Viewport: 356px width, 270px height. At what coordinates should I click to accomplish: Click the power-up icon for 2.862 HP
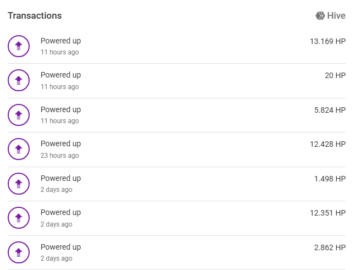tap(19, 252)
